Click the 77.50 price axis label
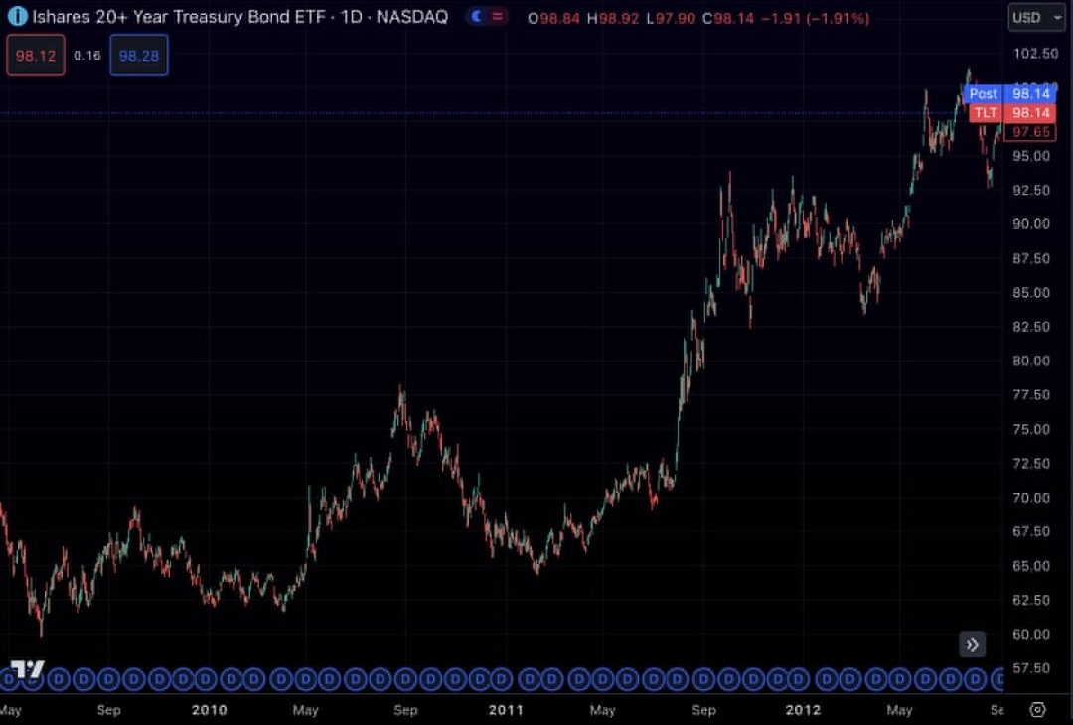 [1031, 395]
